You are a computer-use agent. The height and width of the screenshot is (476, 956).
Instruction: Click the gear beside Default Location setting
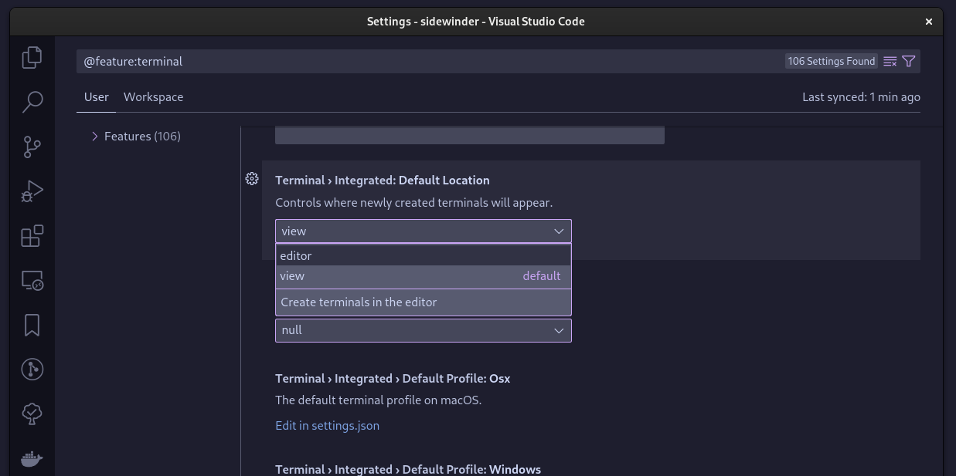pos(252,179)
